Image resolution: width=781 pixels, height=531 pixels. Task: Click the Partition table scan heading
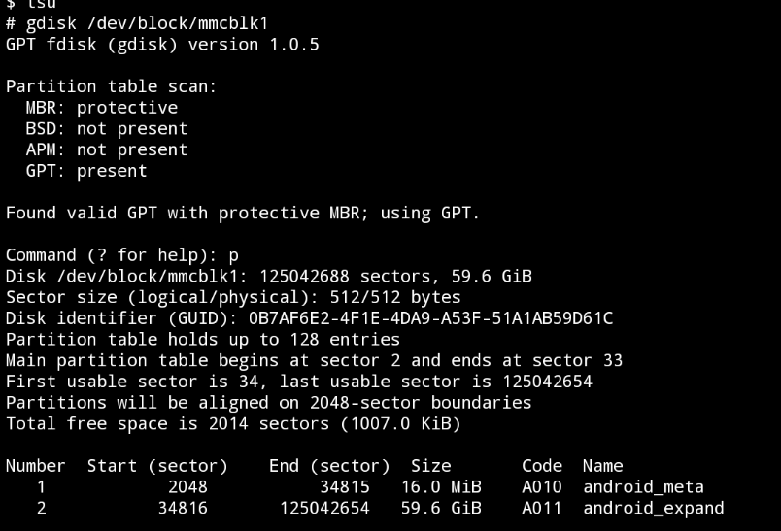111,86
